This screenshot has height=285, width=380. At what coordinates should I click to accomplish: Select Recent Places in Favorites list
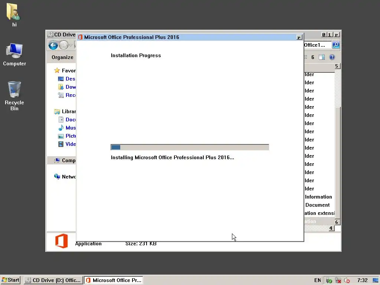tap(67, 95)
